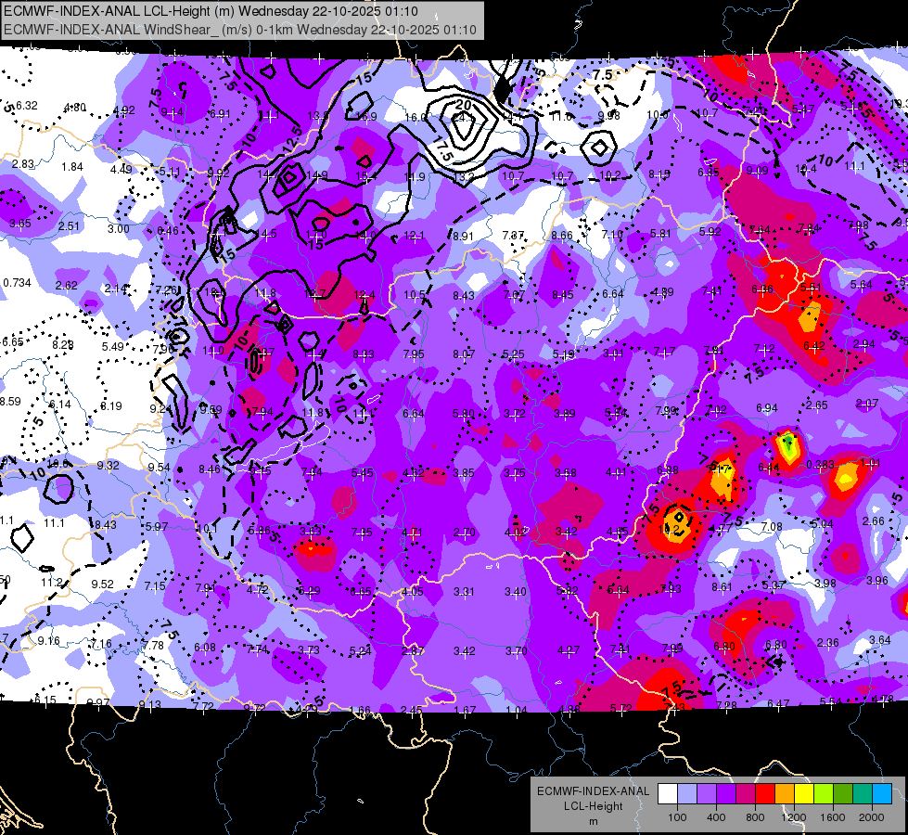The height and width of the screenshot is (835, 908).
Task: Click legend tick value 1200
Action: point(794,817)
